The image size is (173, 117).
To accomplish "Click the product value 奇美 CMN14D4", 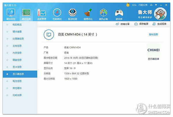I will (x=72, y=48).
